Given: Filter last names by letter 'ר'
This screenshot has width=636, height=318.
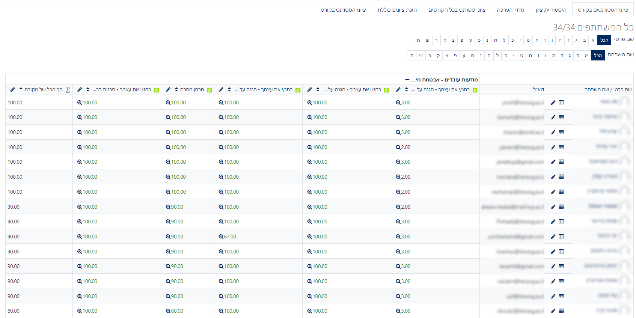Looking at the screenshot, I should [430, 55].
